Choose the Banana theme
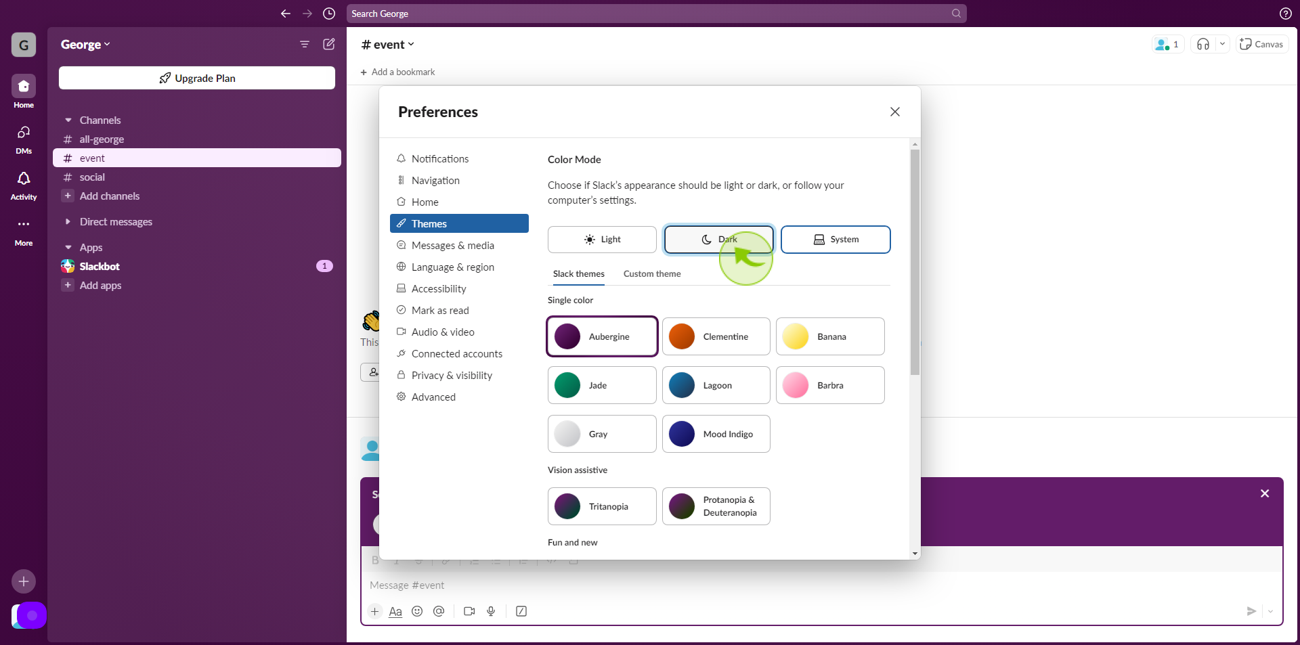This screenshot has width=1300, height=645. [x=830, y=336]
